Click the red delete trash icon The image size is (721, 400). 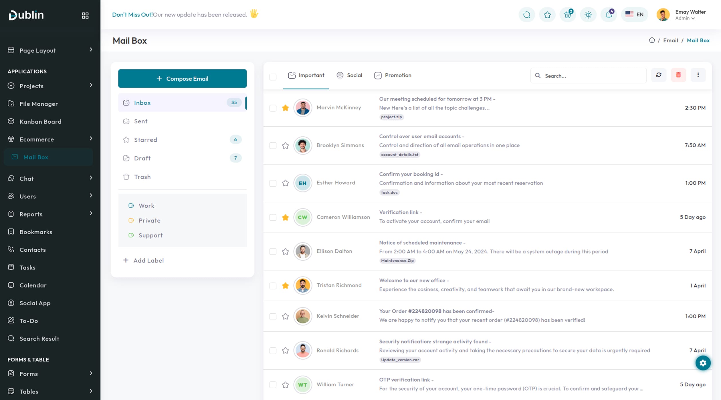tap(678, 75)
